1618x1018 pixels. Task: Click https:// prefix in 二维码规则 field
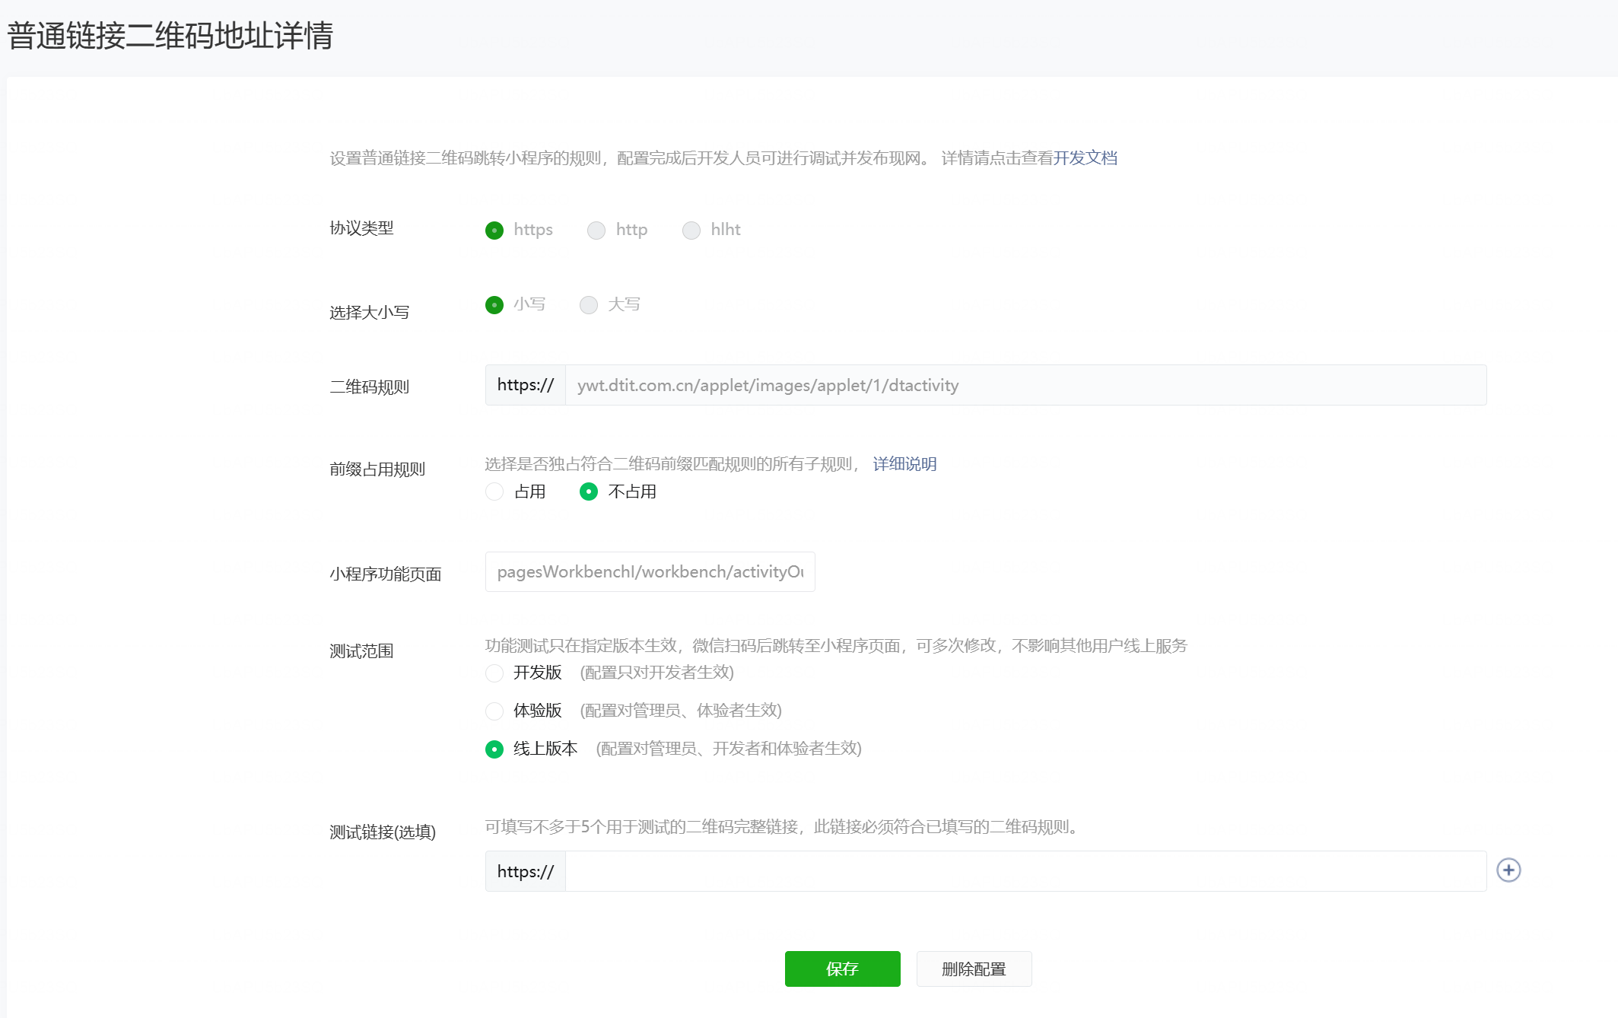[526, 385]
